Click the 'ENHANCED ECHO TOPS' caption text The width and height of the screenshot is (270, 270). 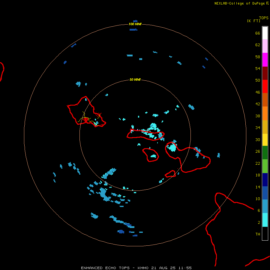click(105, 268)
